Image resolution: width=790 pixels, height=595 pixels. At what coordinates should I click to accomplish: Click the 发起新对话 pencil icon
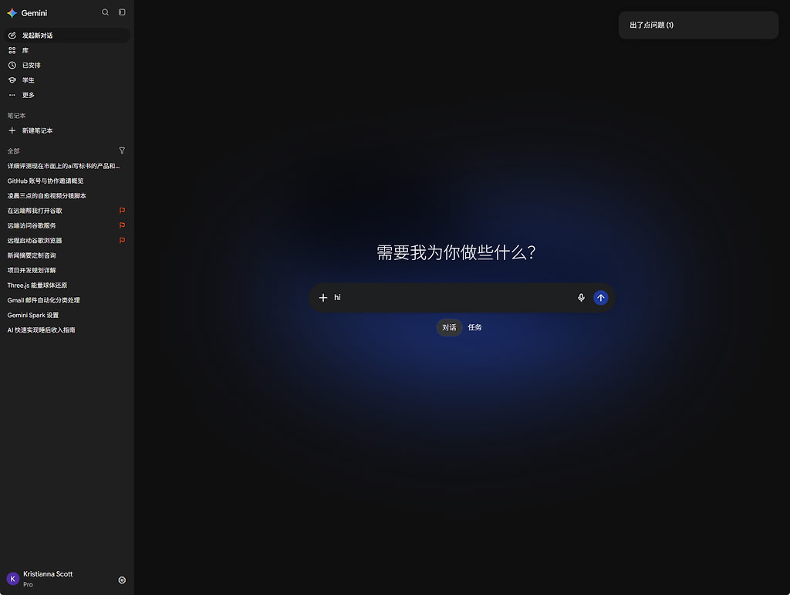[12, 35]
